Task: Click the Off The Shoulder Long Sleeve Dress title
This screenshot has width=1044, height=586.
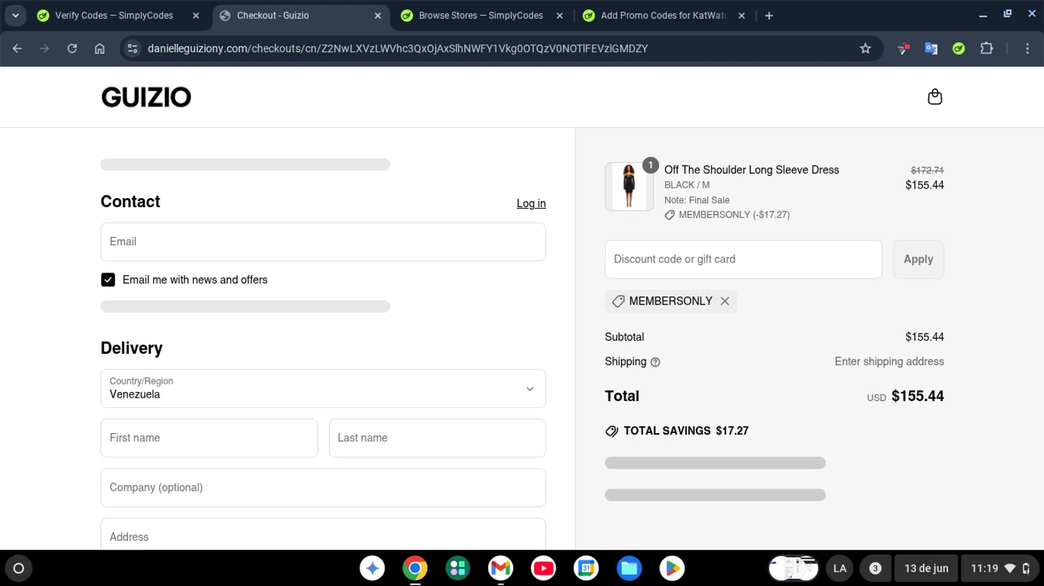Action: (x=752, y=170)
